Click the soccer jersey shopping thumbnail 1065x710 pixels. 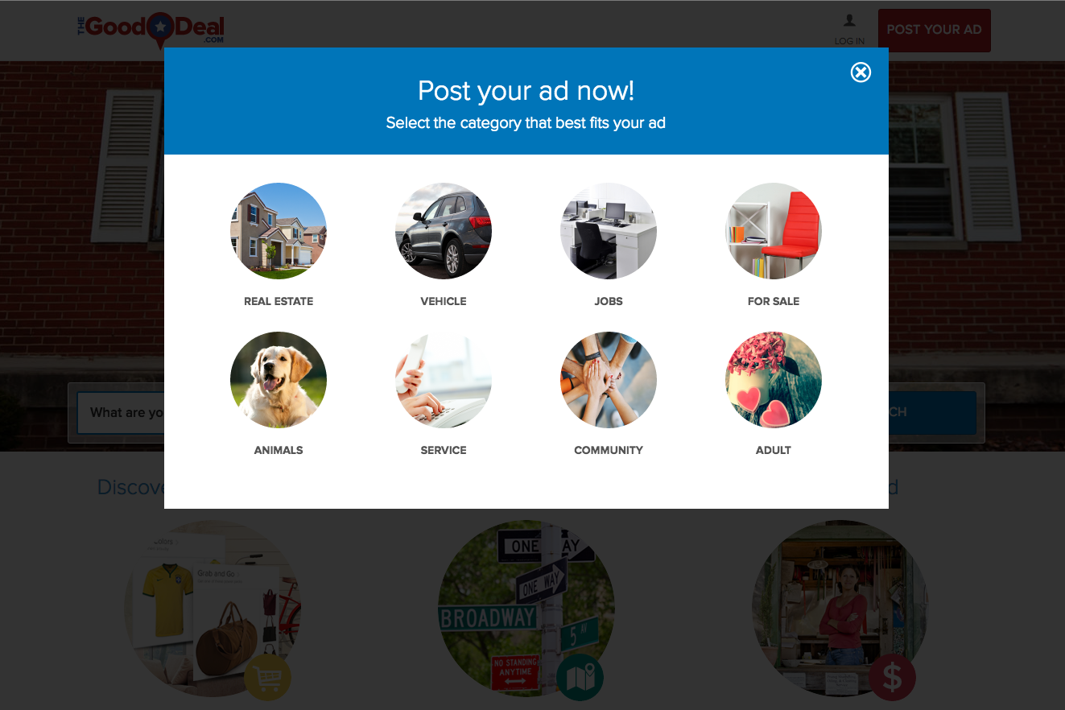pos(213,609)
